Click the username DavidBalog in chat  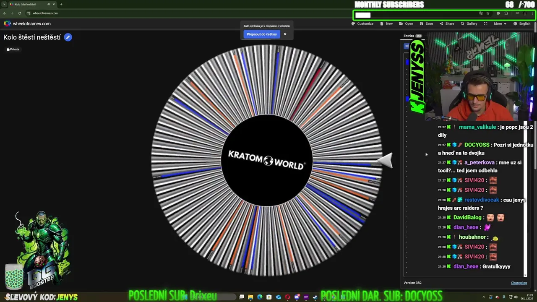pos(467,217)
